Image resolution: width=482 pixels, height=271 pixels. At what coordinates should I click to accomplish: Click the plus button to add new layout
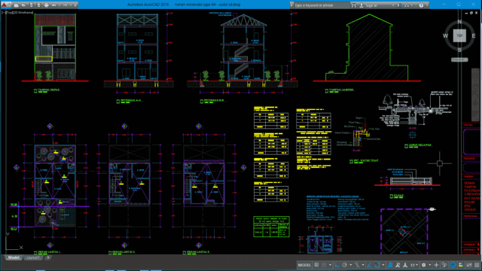click(x=48, y=257)
